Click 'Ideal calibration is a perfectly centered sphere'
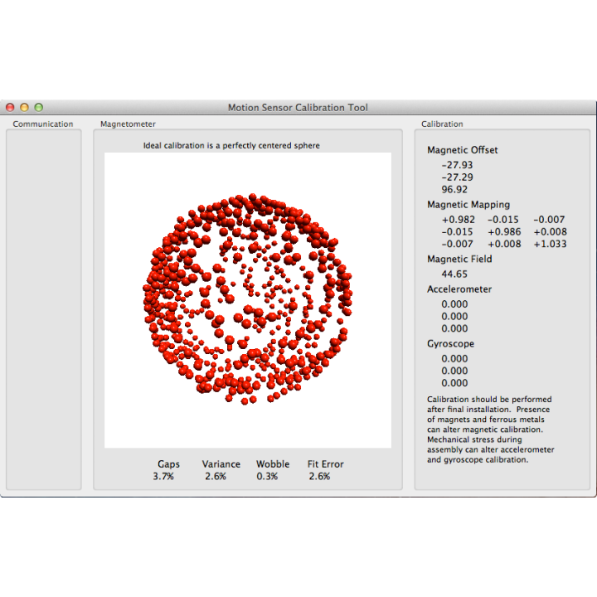Viewport: 597px width, 597px height. pyautogui.click(x=231, y=145)
